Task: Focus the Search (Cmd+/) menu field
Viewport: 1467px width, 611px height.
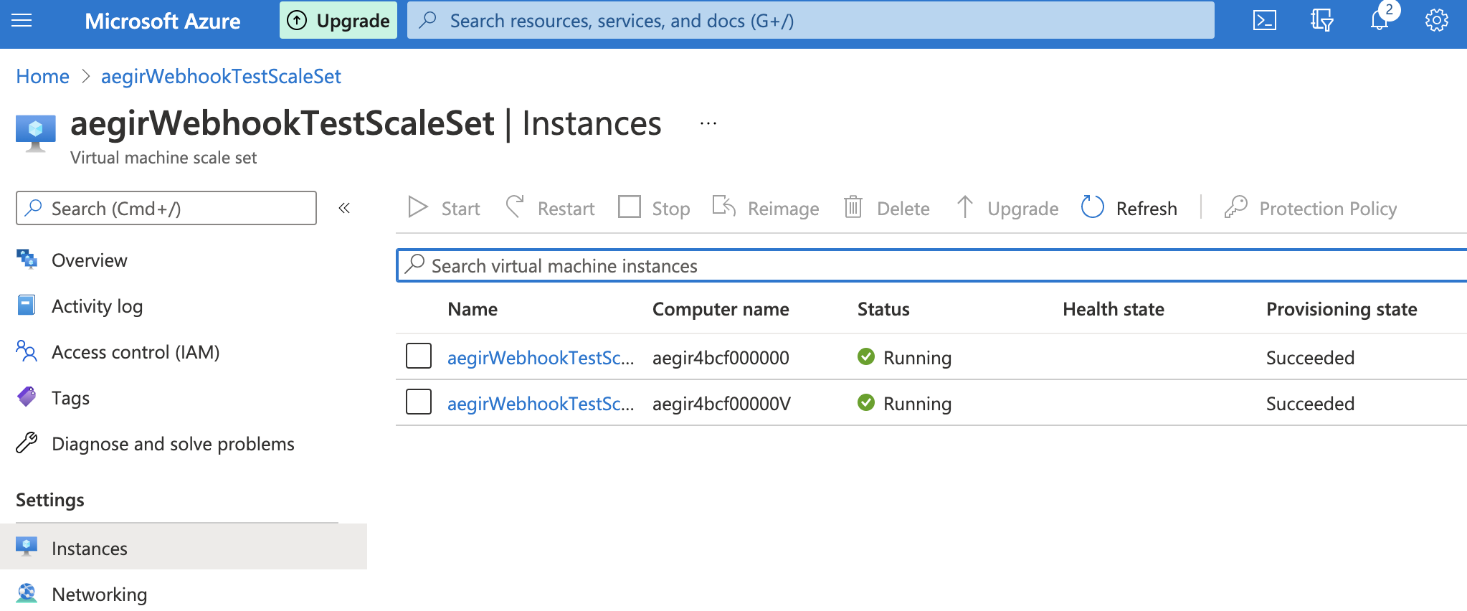Action: pos(166,208)
